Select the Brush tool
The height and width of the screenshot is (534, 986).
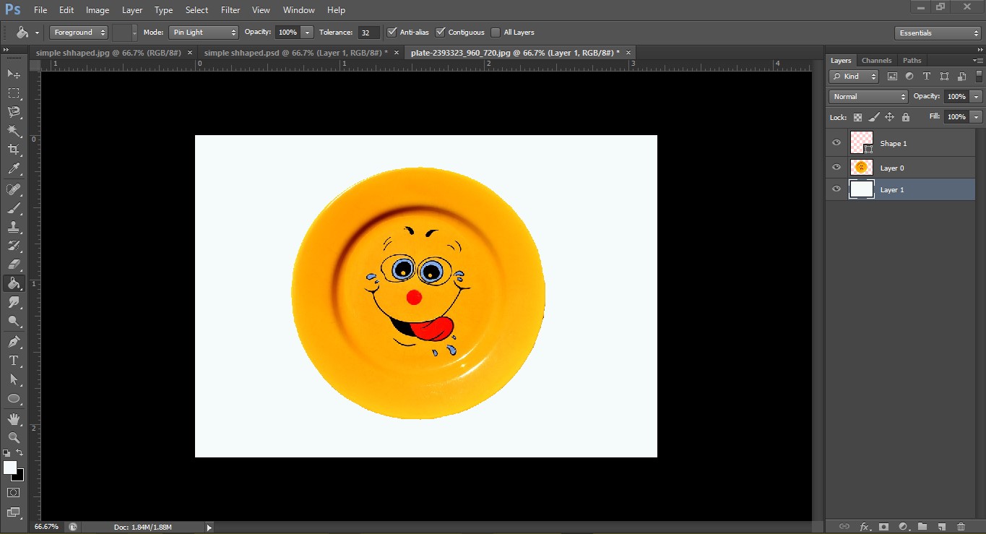click(x=14, y=208)
